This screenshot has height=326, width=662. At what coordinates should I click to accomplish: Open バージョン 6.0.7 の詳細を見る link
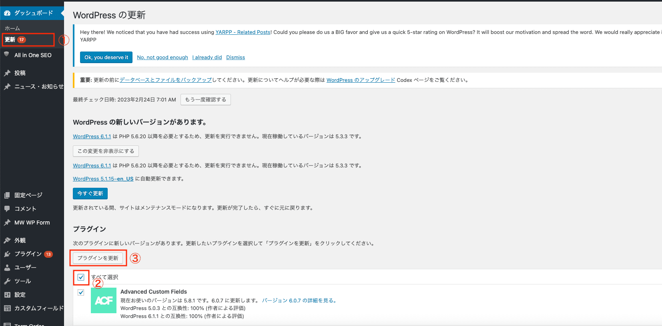(x=300, y=300)
